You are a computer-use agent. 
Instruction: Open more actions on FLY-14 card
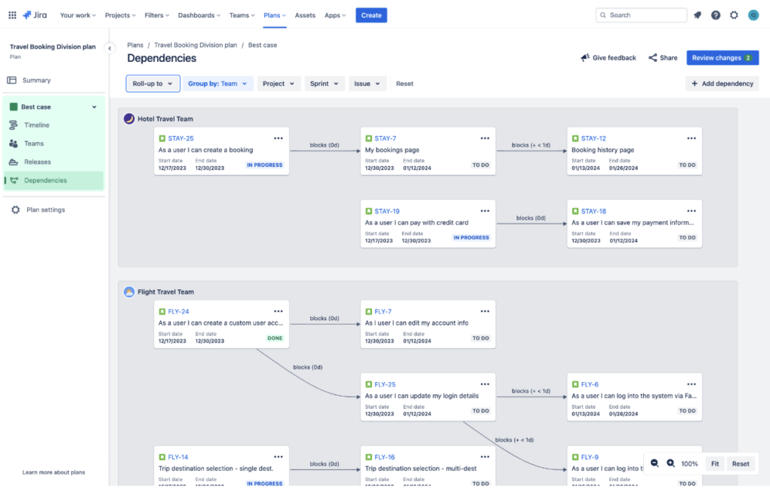tap(279, 456)
